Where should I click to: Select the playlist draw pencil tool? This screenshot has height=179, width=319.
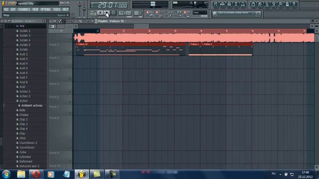[x=60, y=21]
